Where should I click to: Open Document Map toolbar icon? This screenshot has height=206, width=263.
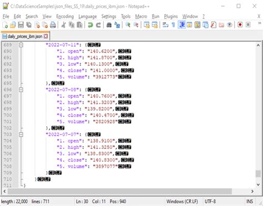point(198,25)
